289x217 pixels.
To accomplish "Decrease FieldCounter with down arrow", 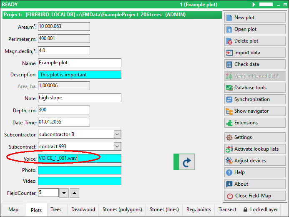I will (x=64, y=193).
